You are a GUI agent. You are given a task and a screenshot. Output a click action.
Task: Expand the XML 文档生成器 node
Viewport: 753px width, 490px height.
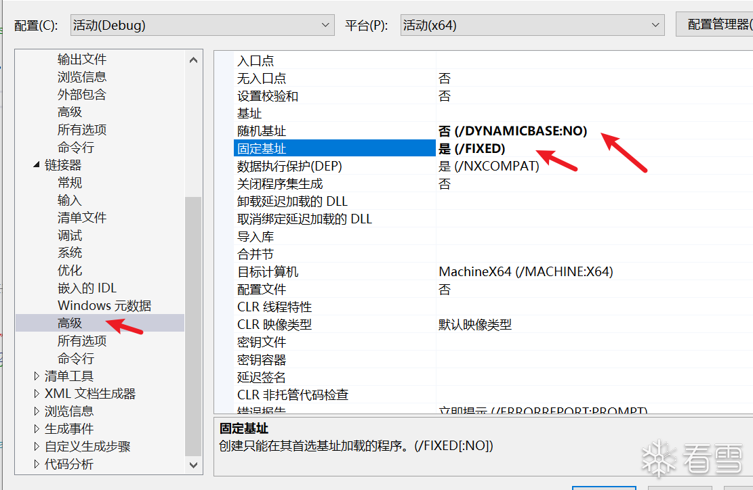37,394
